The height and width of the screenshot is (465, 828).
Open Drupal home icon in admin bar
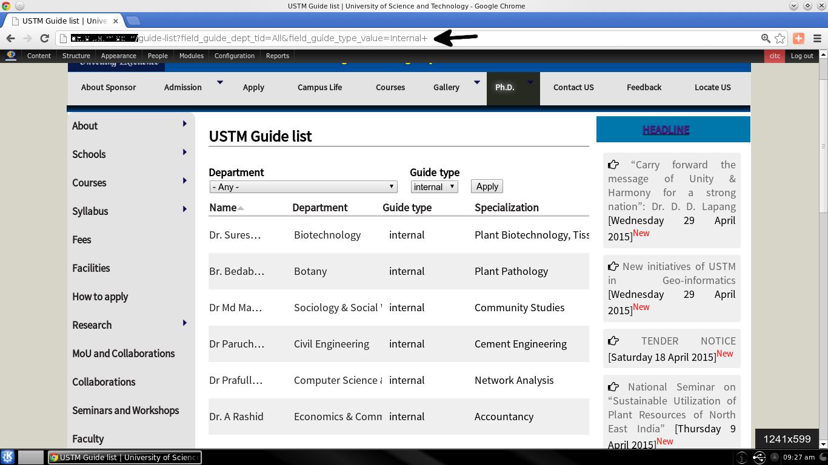11,55
